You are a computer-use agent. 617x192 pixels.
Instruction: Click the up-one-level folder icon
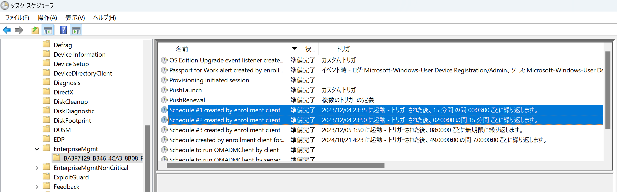pyautogui.click(x=35, y=30)
